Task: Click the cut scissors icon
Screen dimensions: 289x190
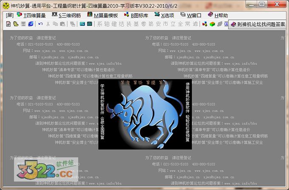Action: [48, 24]
